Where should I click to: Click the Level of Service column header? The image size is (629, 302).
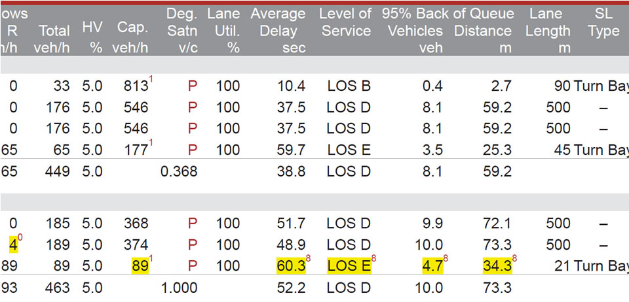click(x=345, y=22)
